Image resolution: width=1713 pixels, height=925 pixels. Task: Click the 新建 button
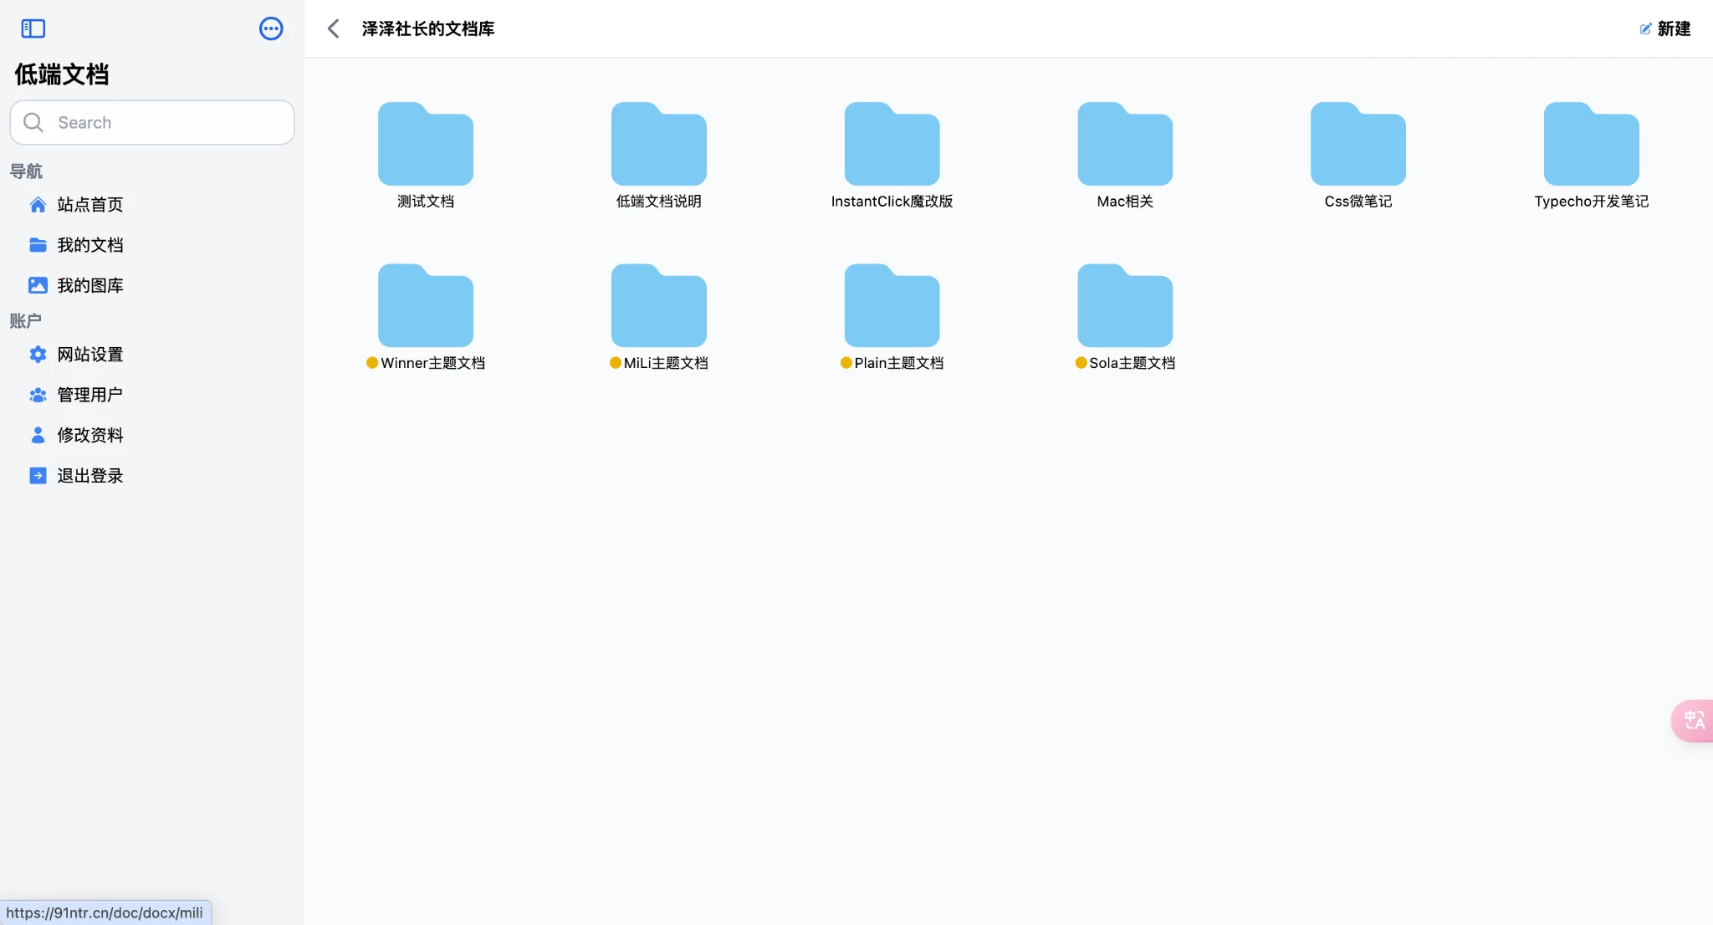point(1665,28)
